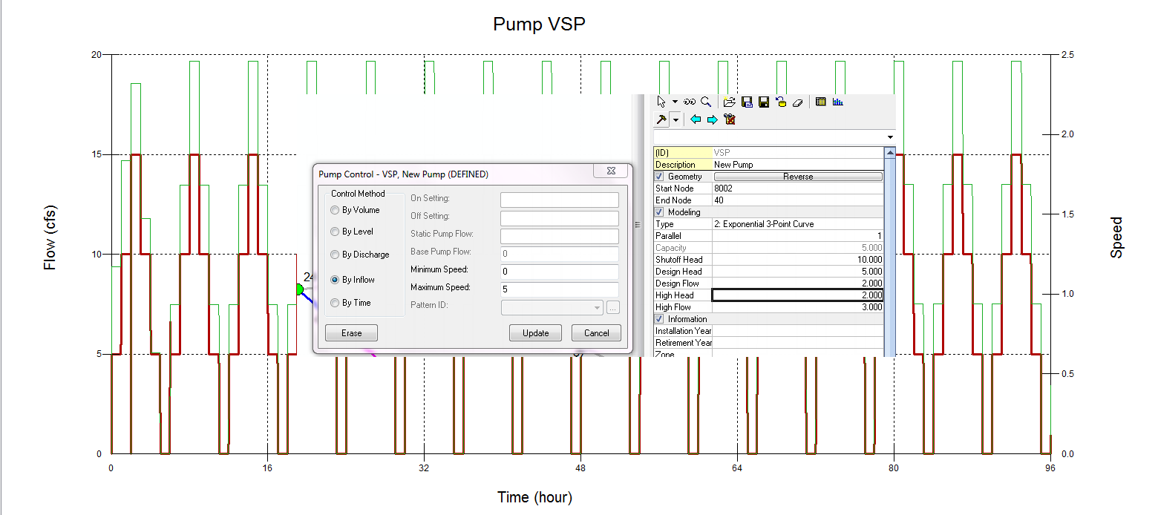Click the eraser icon in toolbar

pos(798,102)
